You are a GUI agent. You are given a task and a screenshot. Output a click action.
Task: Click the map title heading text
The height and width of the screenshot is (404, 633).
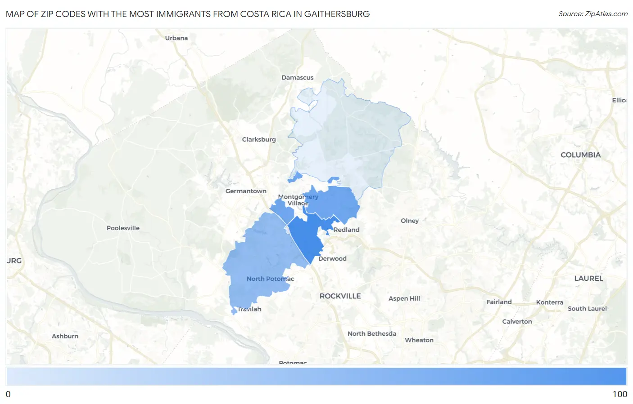click(188, 14)
